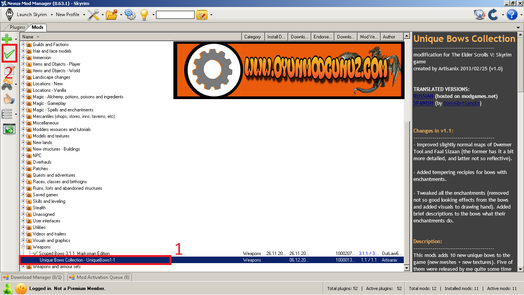
Task: Select the Mods tab
Action: (x=37, y=27)
